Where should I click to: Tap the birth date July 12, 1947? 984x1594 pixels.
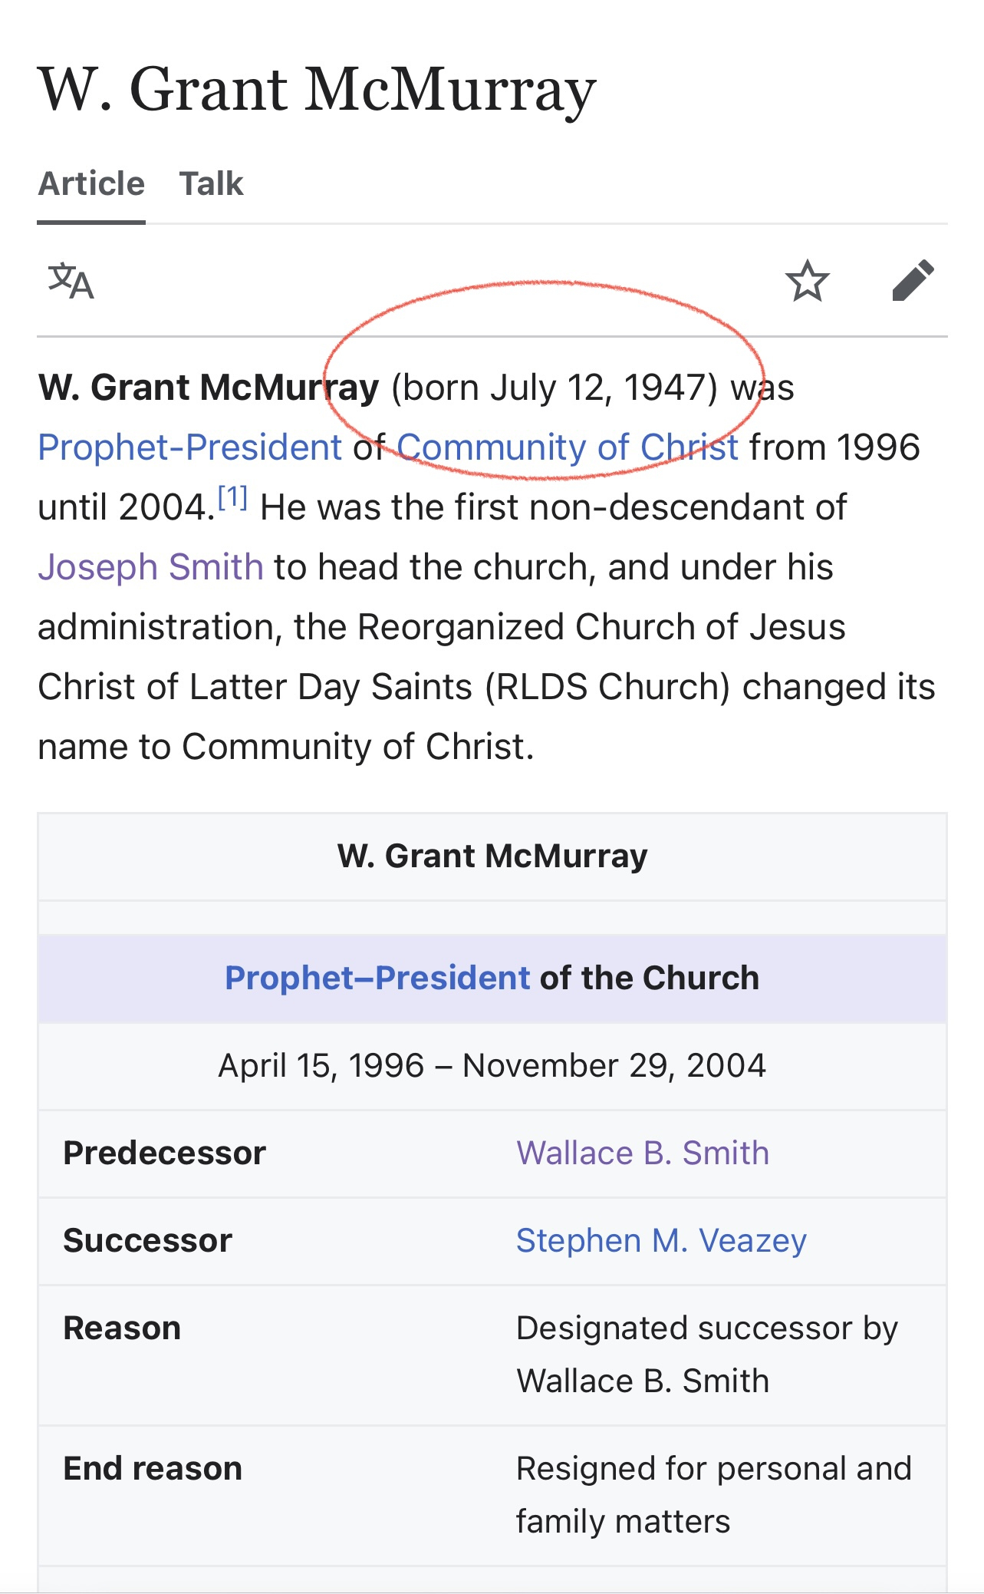(554, 388)
